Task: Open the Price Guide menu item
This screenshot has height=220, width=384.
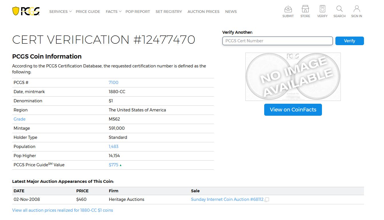Action: 88,12
